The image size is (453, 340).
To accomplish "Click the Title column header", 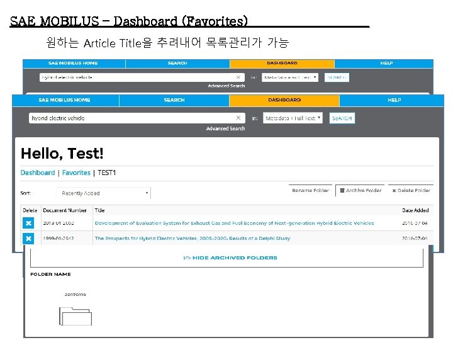I will 99,210.
